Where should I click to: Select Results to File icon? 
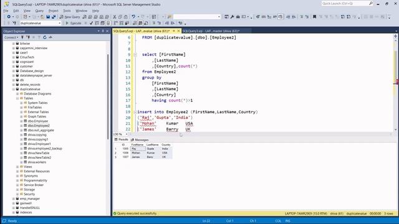146,23
